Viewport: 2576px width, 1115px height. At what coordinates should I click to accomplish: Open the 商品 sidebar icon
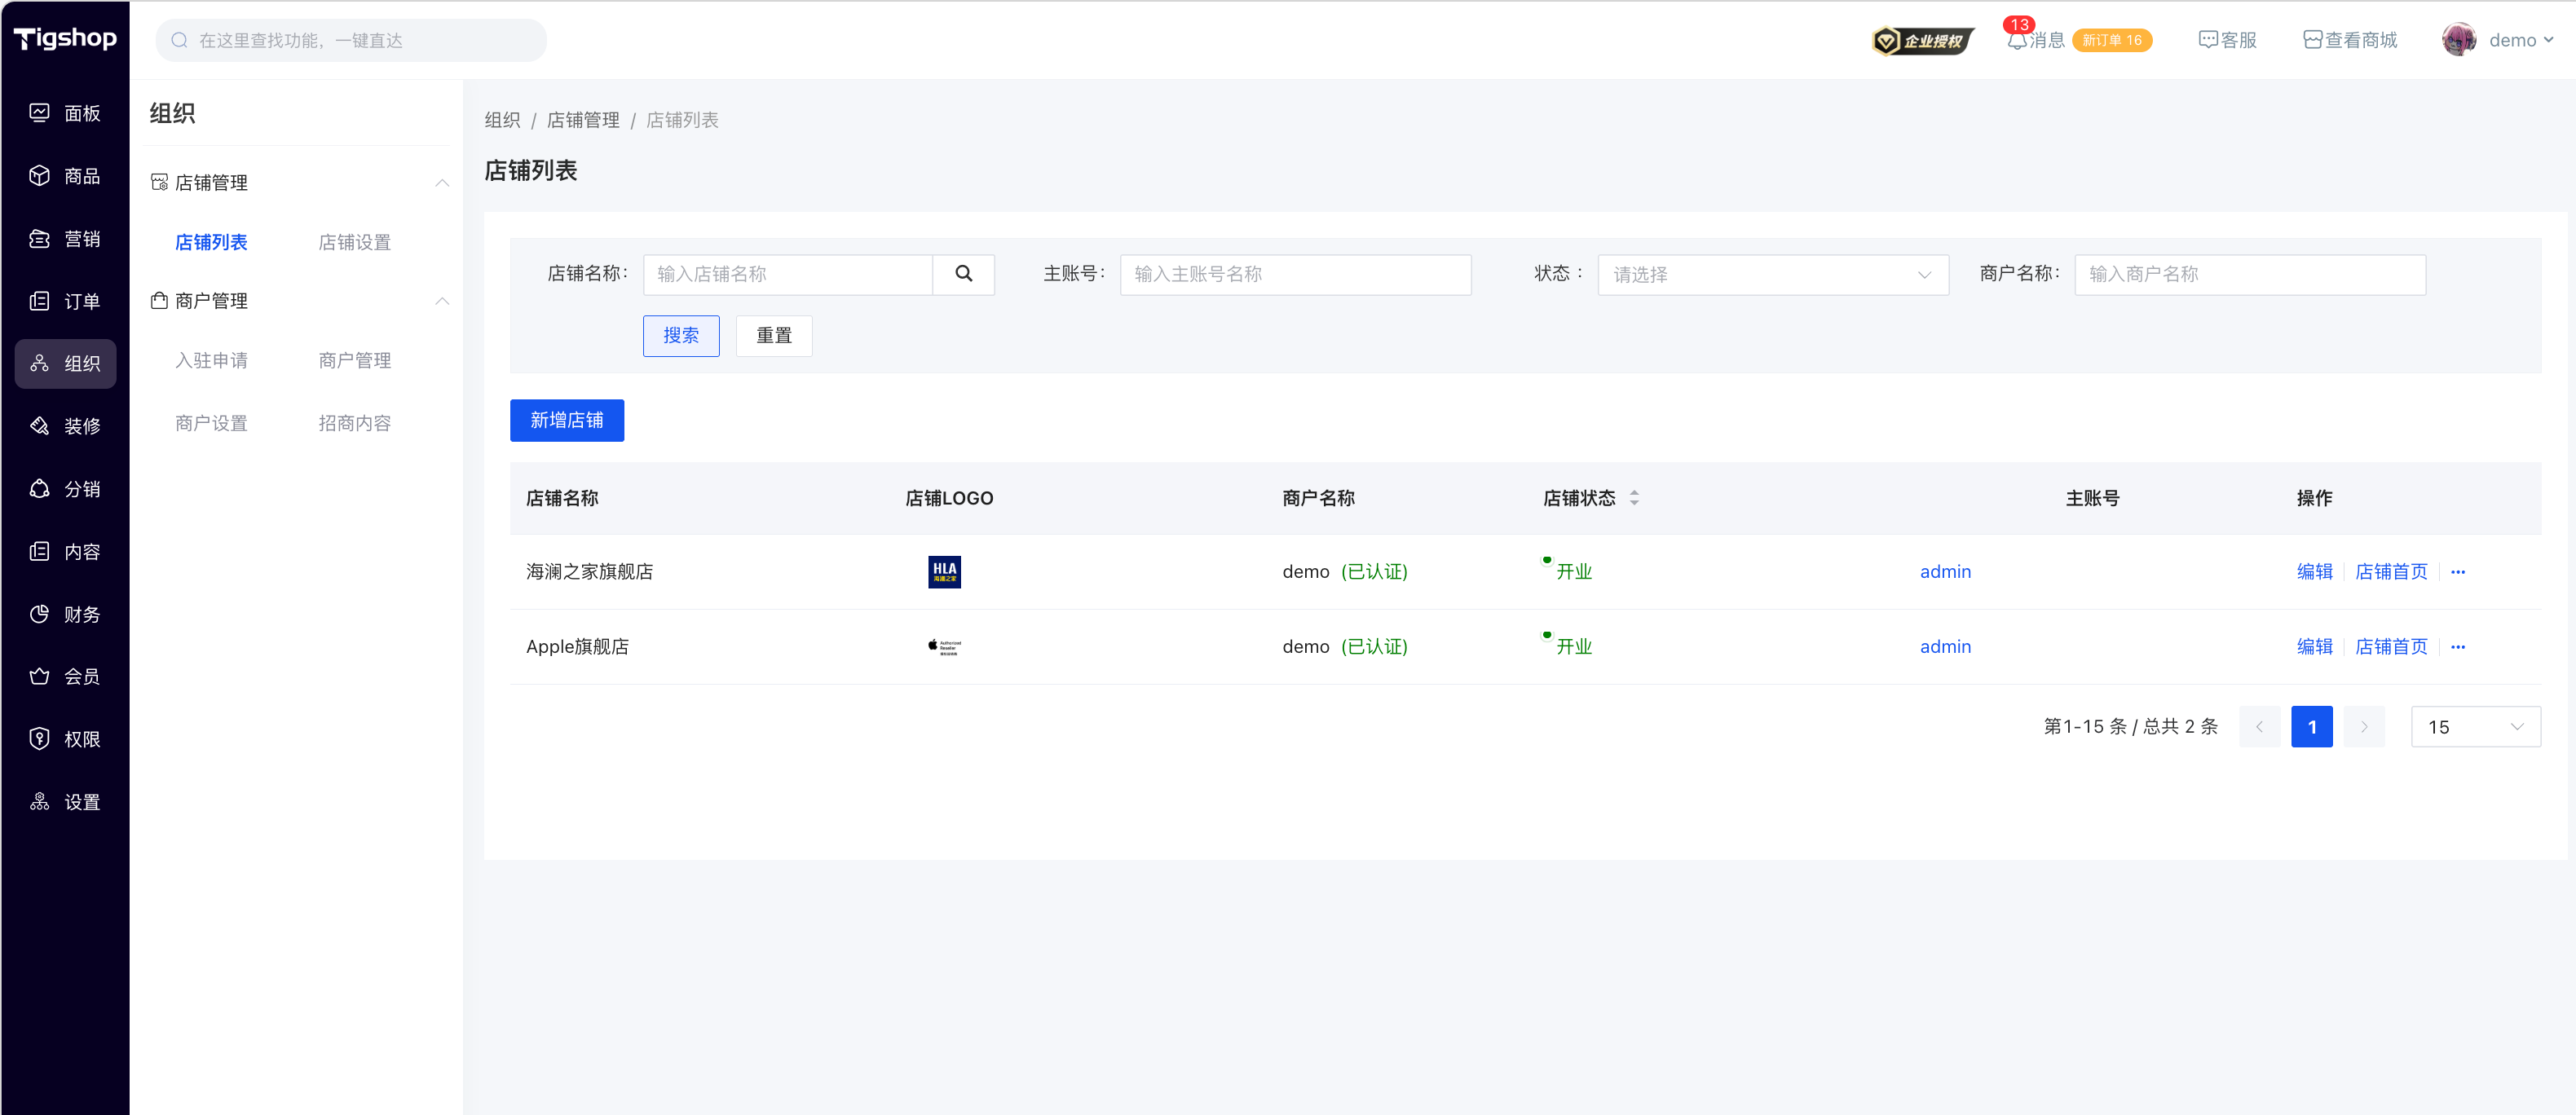click(40, 176)
